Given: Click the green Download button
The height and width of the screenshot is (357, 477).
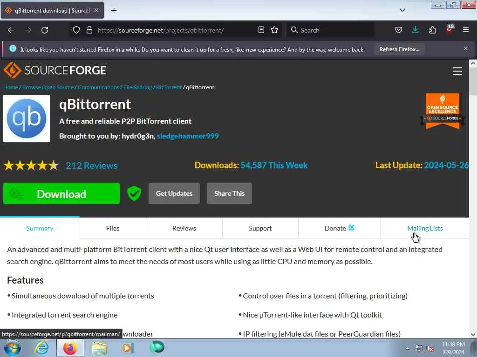Looking at the screenshot, I should click(61, 193).
